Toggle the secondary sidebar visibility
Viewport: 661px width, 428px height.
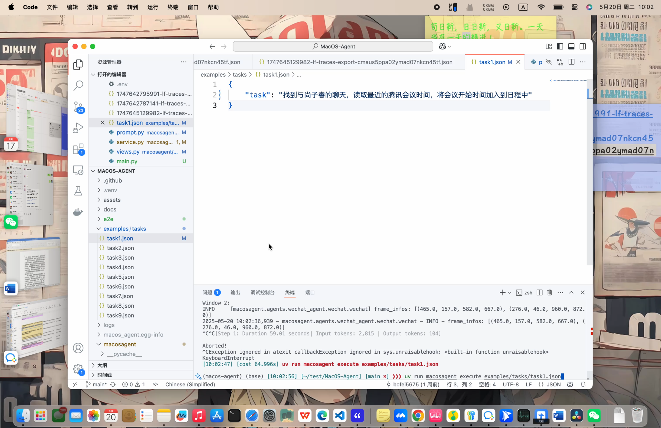583,47
